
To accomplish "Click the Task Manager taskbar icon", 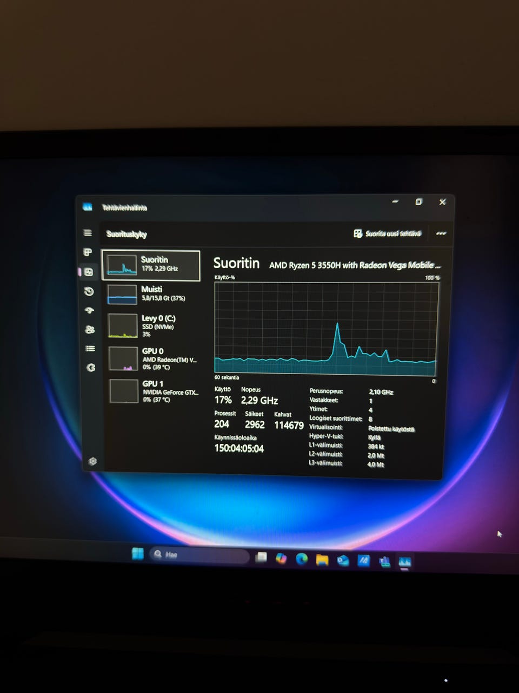I will [404, 562].
